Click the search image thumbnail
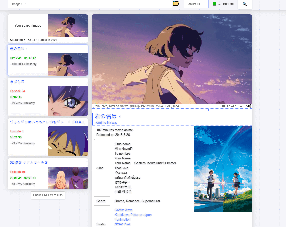Viewport: 286px width, 227px height. pos(68,26)
